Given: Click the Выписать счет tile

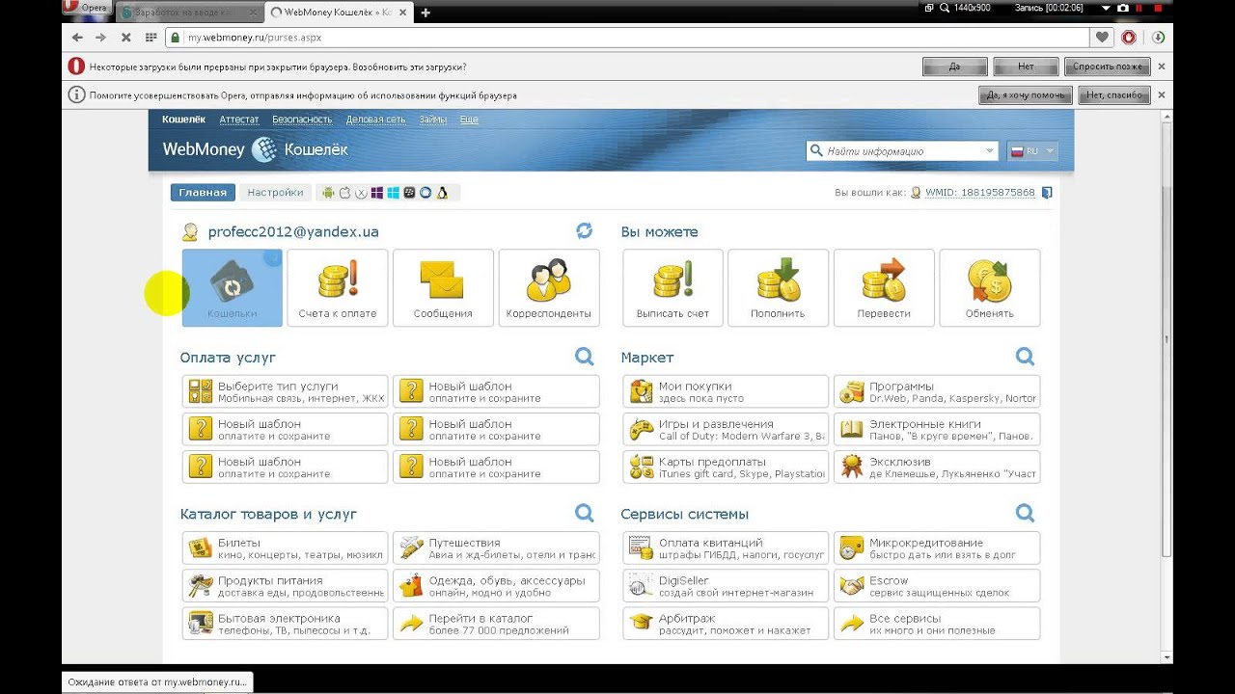Looking at the screenshot, I should pos(672,287).
